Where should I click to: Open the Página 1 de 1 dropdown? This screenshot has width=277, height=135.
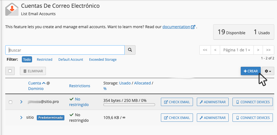[x=237, y=50]
